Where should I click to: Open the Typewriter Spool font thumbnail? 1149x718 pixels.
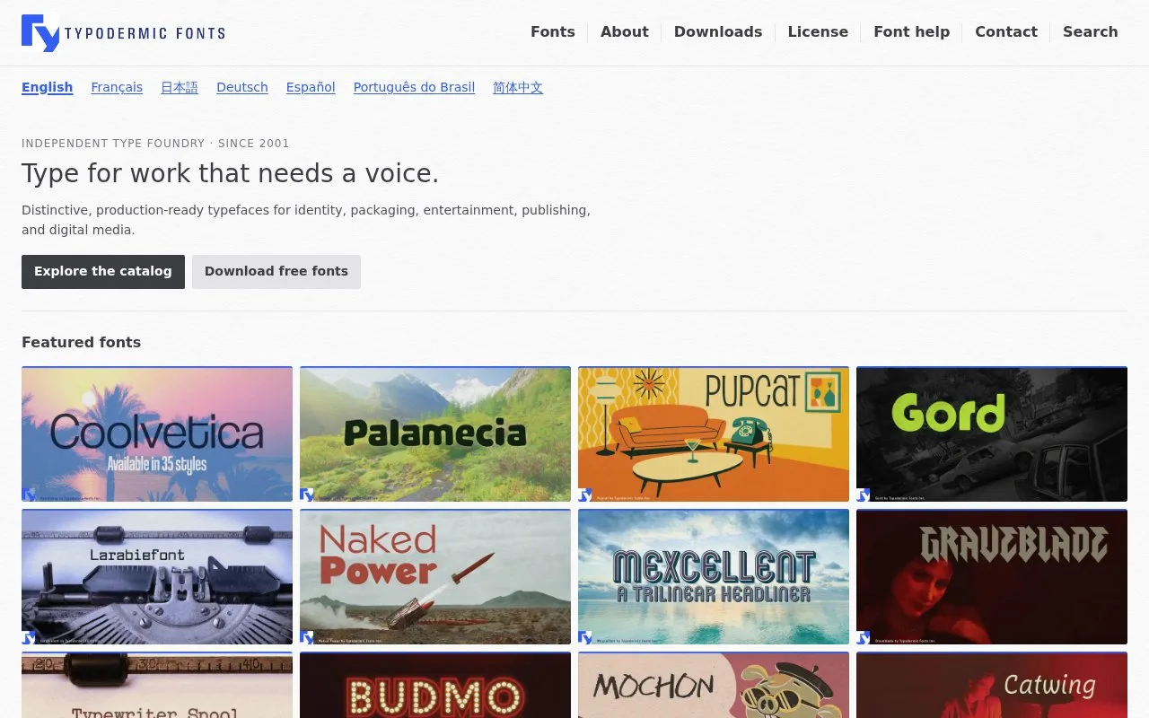pos(157,686)
